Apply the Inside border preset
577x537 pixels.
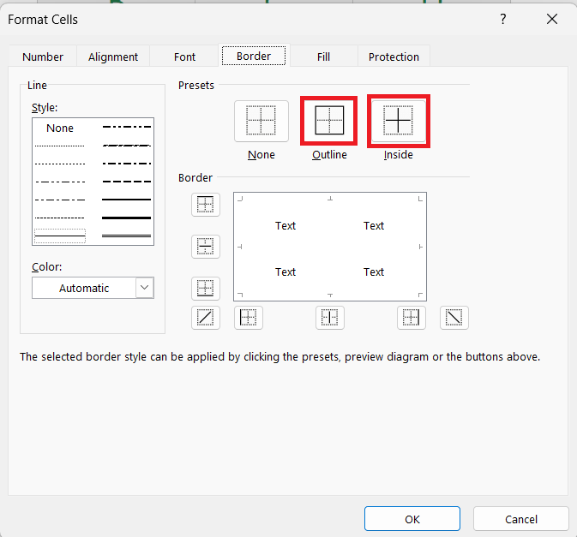tap(399, 121)
